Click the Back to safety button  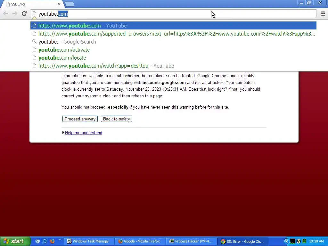(x=117, y=119)
